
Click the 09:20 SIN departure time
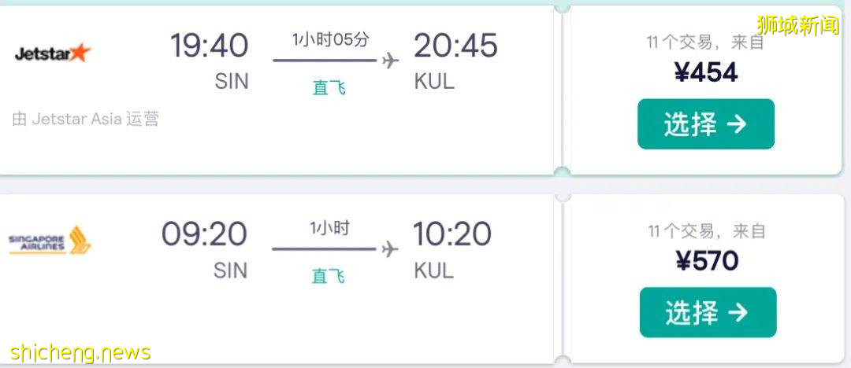coord(205,234)
